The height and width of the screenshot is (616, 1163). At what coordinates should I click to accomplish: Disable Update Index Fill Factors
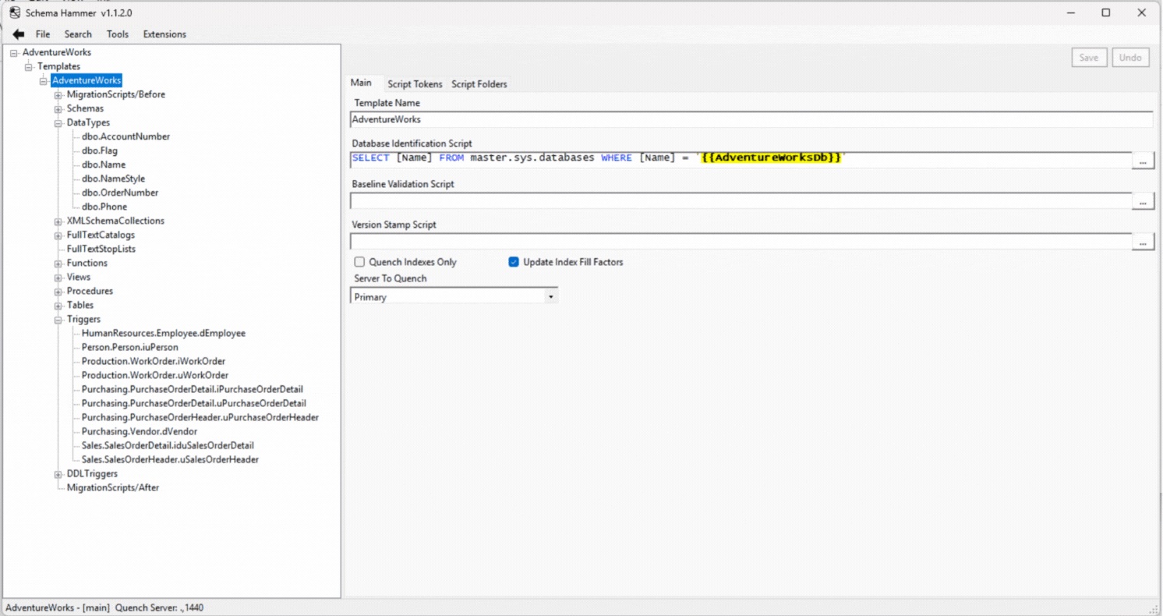[x=513, y=261]
